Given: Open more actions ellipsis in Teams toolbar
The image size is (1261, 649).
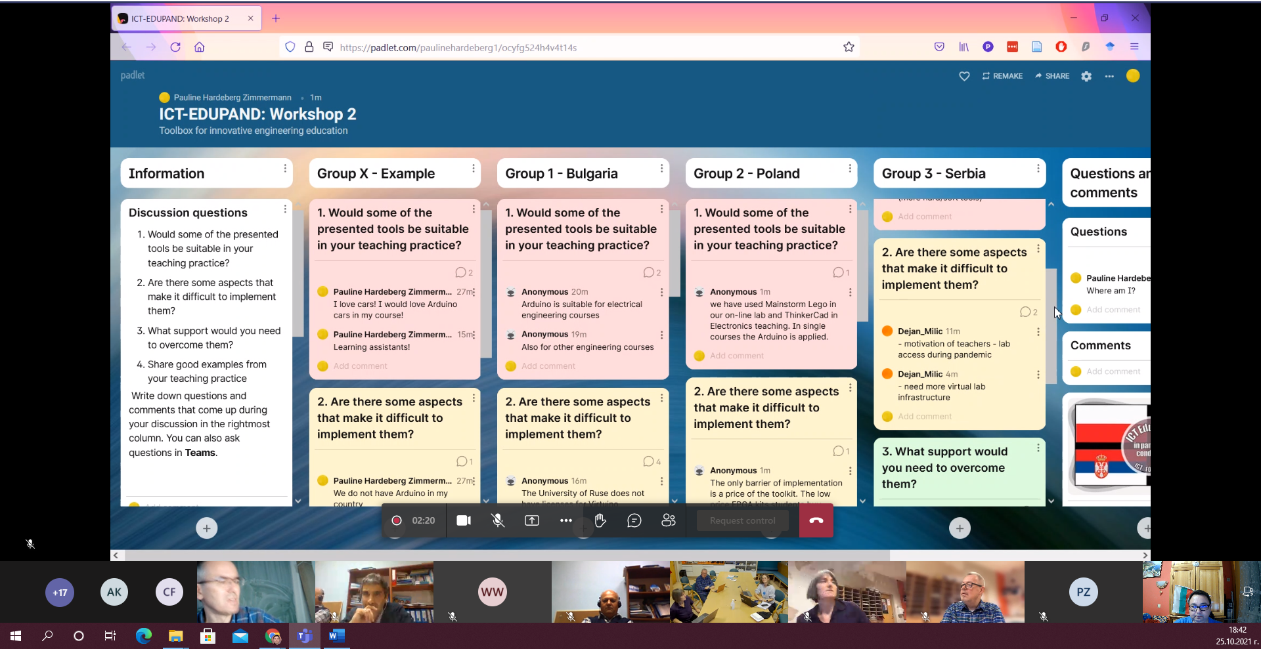Looking at the screenshot, I should [x=565, y=520].
